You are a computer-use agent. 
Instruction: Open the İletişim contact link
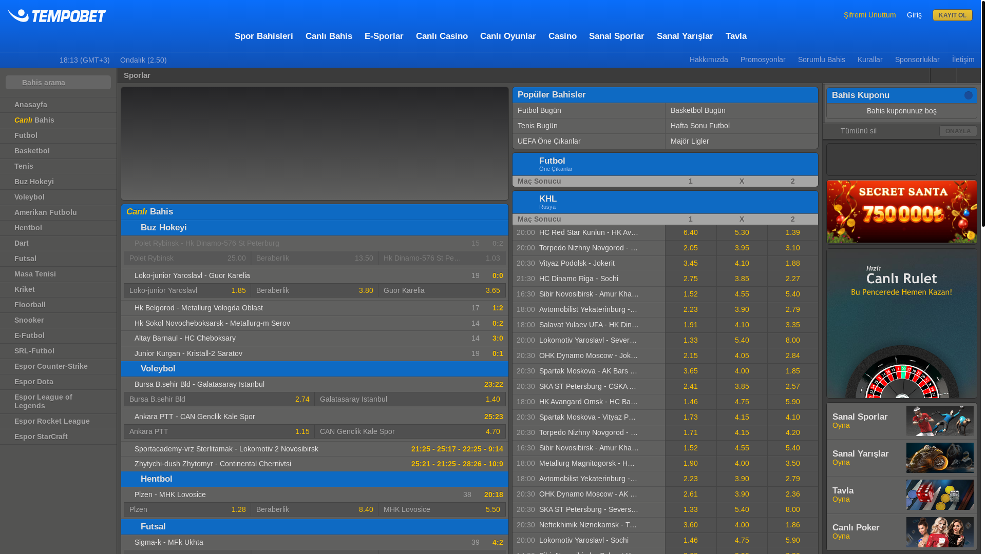coord(963,60)
